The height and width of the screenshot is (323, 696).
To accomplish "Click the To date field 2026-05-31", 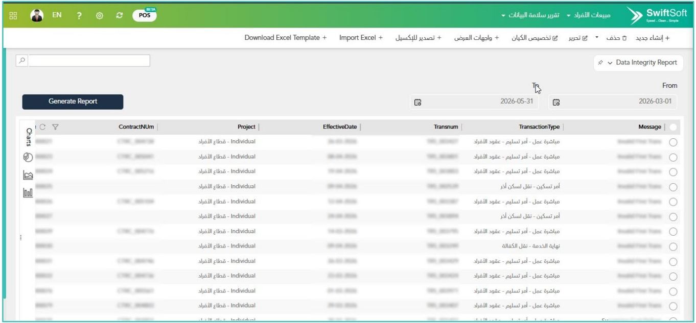I will click(x=475, y=102).
